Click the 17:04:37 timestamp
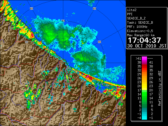Image resolution: width=168 pixels, height=126 pixels. click(x=144, y=40)
